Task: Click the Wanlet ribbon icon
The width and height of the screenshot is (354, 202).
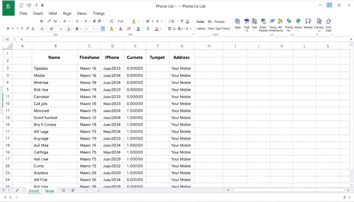Action: [x=308, y=21]
